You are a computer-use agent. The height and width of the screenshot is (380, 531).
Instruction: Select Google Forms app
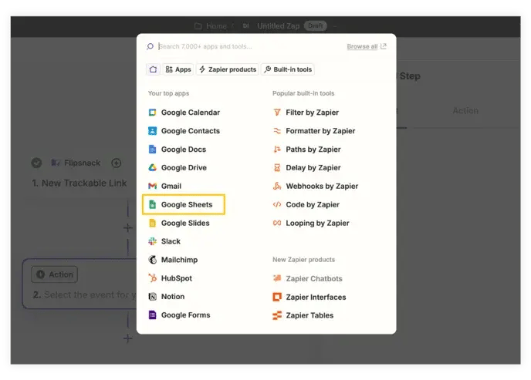coord(179,315)
